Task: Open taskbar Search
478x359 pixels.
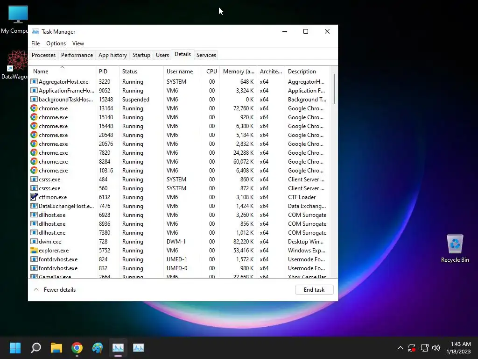Action: point(35,348)
